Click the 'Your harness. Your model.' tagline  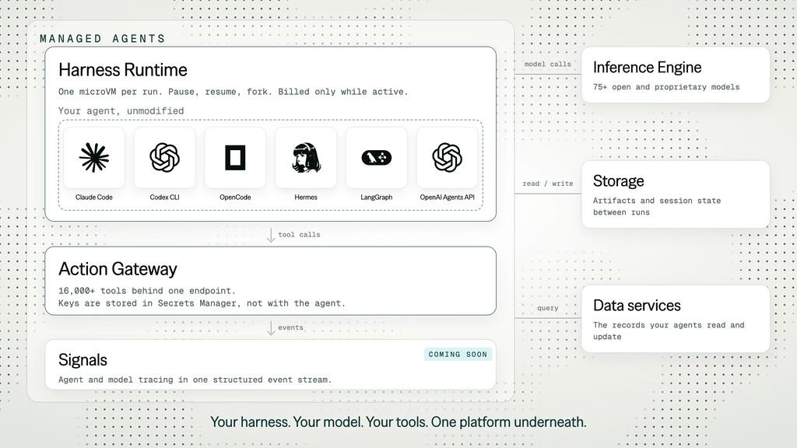(x=398, y=422)
